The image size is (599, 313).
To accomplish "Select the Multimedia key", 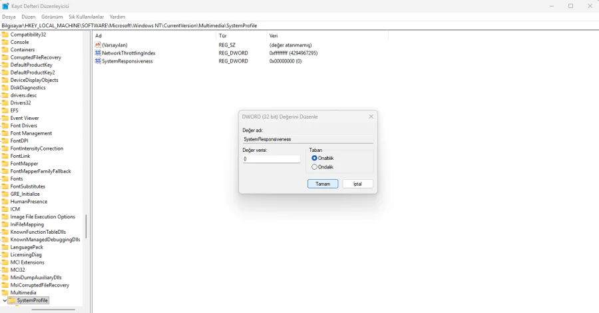I will (23, 293).
